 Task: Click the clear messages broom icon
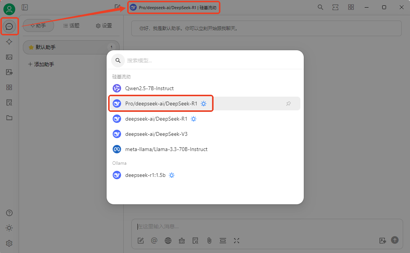point(182,241)
